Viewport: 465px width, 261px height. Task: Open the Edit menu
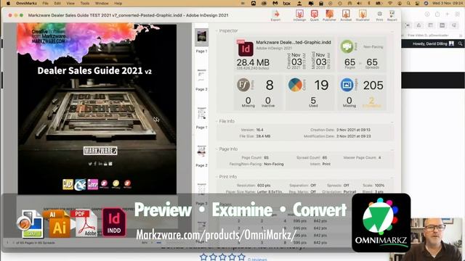(x=57, y=3)
